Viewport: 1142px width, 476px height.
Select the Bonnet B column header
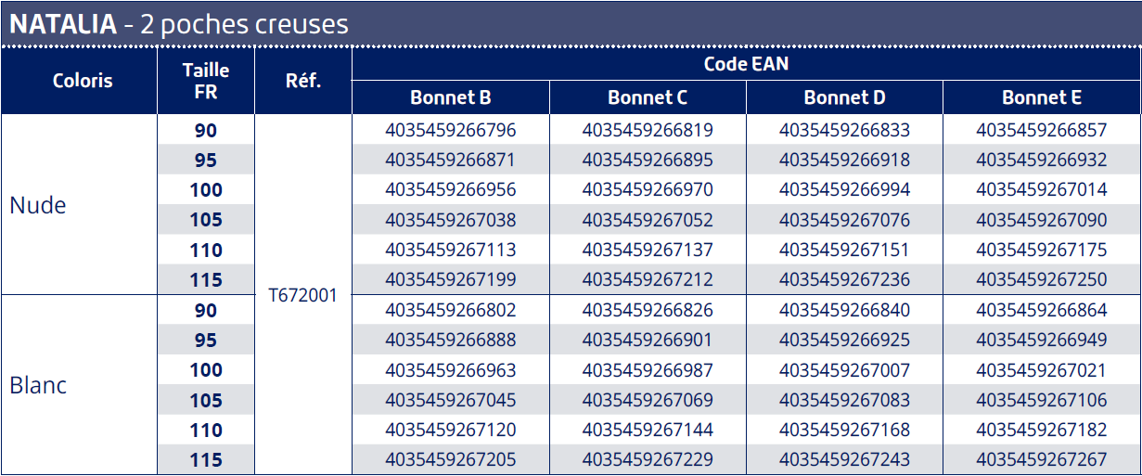coord(451,97)
